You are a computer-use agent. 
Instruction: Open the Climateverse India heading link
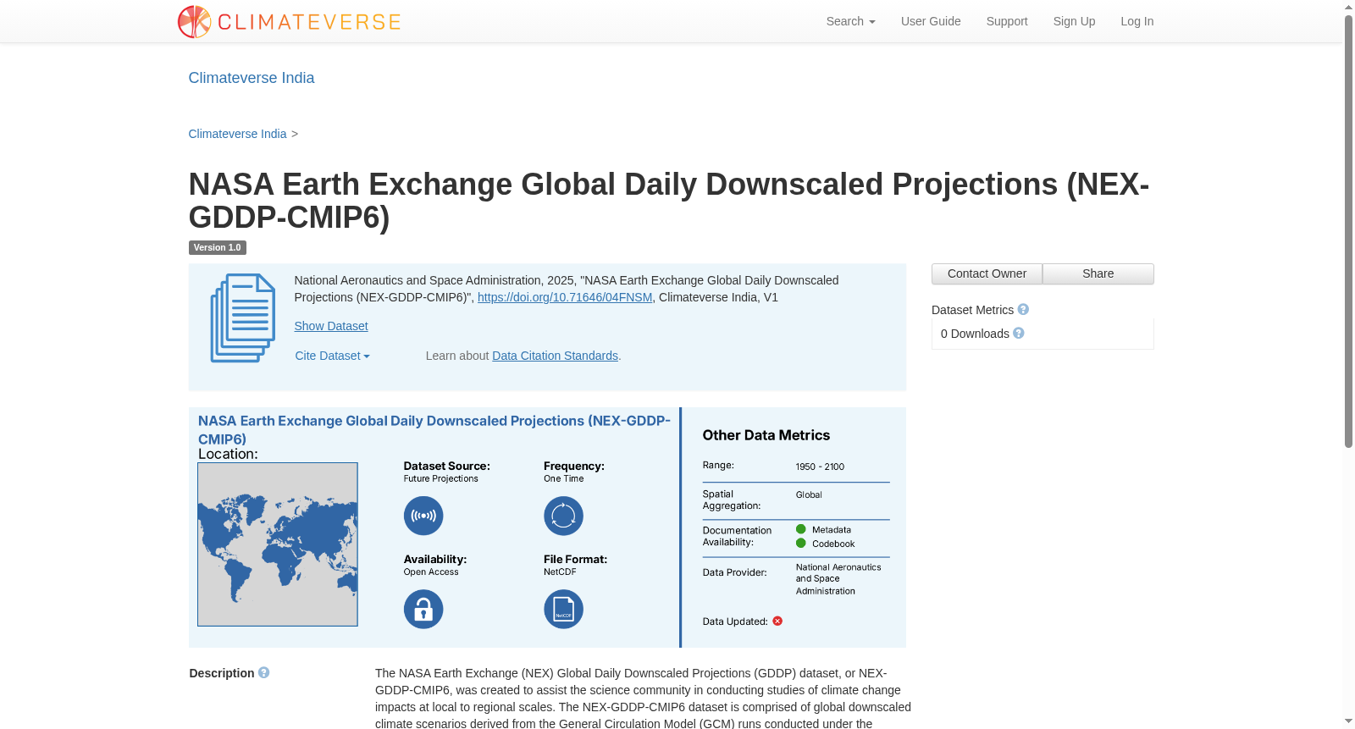252,78
